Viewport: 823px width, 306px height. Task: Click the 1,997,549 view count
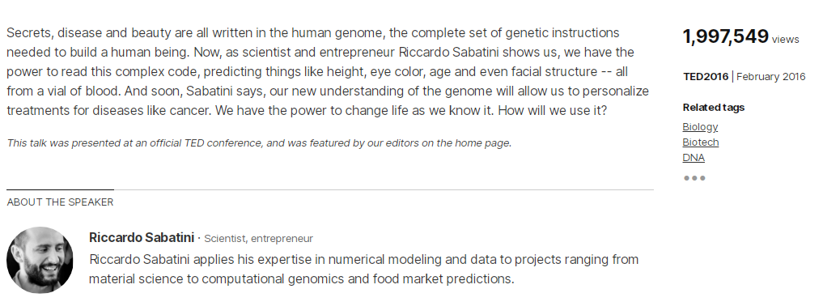[x=725, y=36]
